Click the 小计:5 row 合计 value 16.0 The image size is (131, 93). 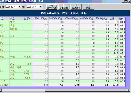[116, 81]
